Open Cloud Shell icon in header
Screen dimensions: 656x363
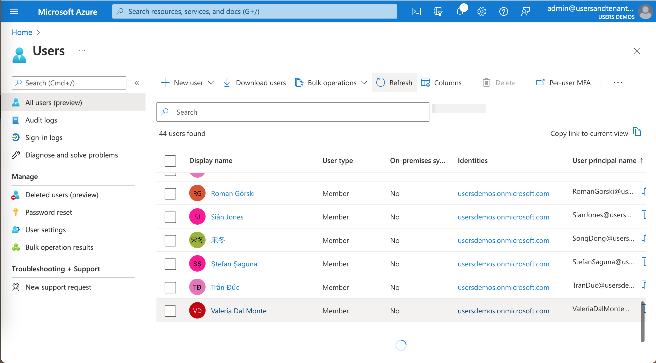[416, 11]
